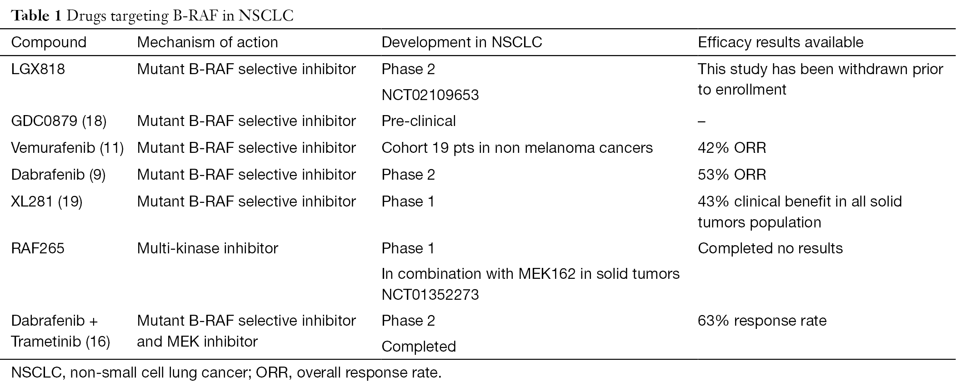Select the 53% ORR result

tap(732, 175)
